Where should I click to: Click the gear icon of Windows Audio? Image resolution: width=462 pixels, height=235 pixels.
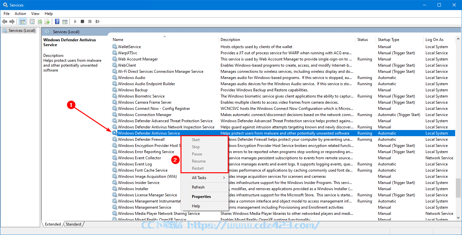115,78
